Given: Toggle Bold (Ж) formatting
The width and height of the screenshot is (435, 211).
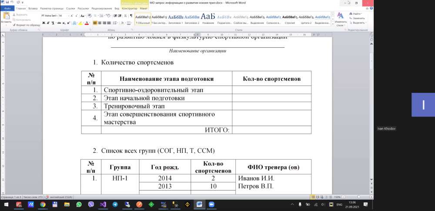Looking at the screenshot, I should (x=43, y=23).
